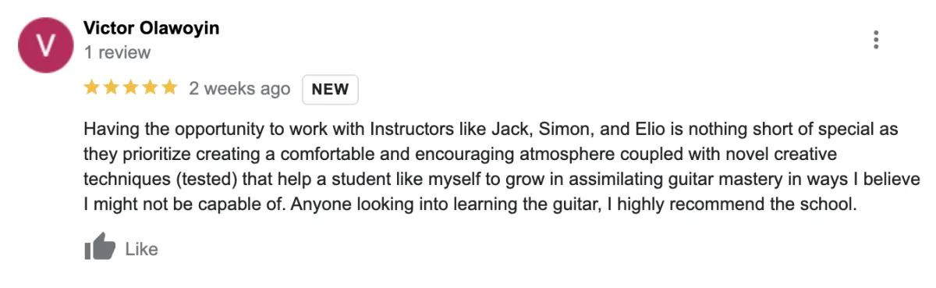
Task: Click the "1 review" count text
Action: tap(117, 53)
